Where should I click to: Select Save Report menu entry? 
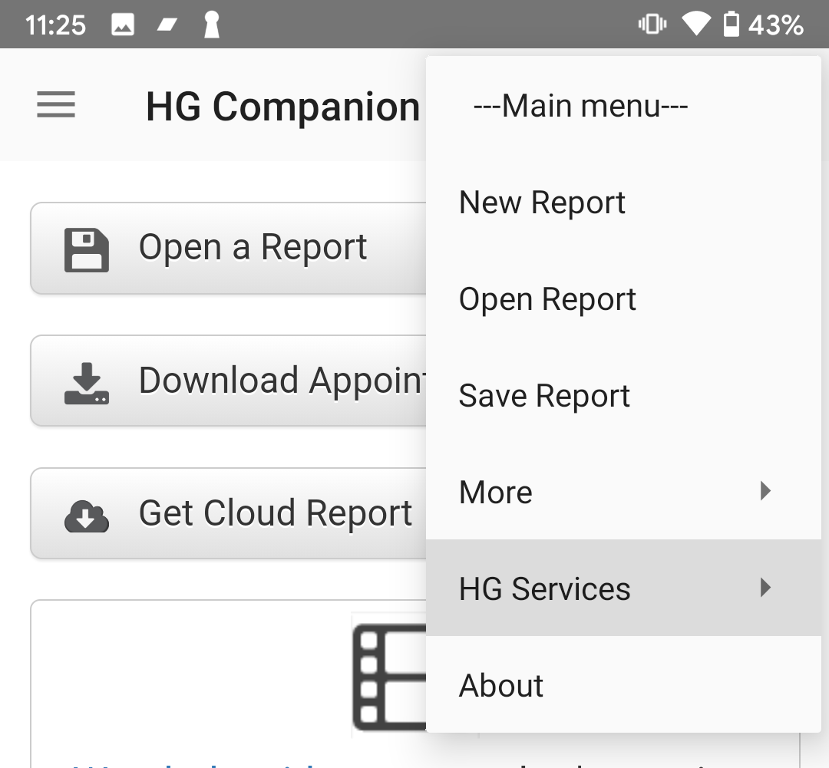[x=544, y=396]
